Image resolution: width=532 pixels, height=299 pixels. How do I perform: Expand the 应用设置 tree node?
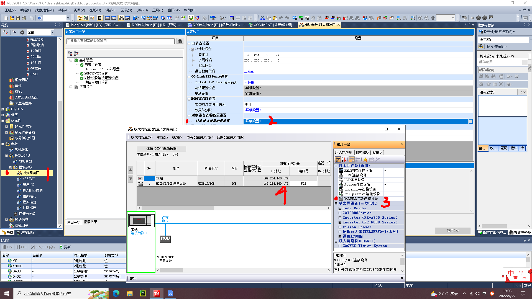click(x=71, y=87)
